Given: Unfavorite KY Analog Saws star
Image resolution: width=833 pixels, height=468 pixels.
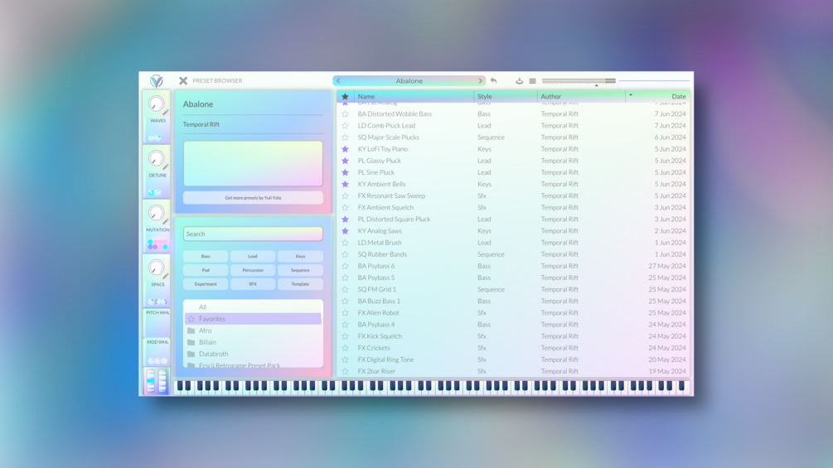Looking at the screenshot, I should [x=346, y=231].
